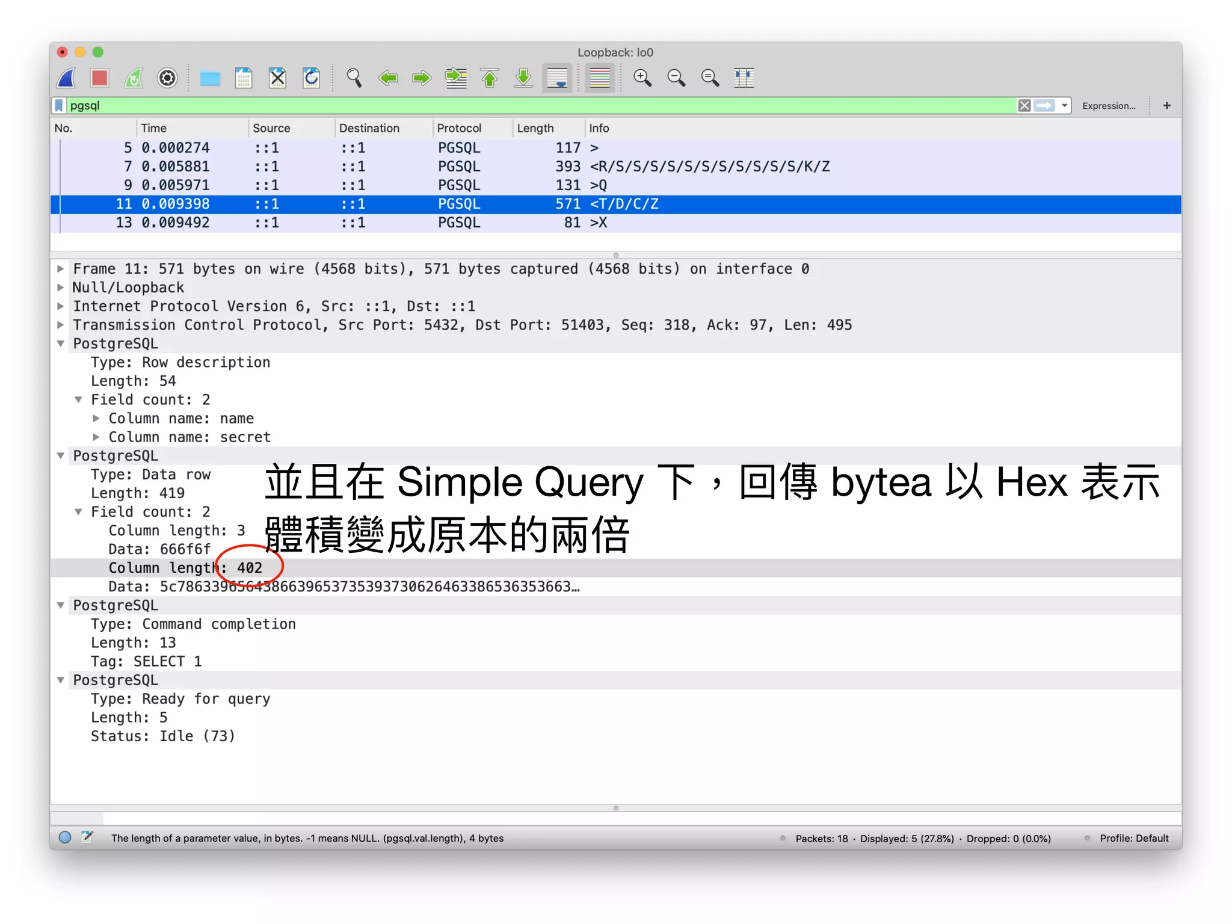The height and width of the screenshot is (924, 1232).
Task: Go to specified packet icon
Action: pos(456,78)
